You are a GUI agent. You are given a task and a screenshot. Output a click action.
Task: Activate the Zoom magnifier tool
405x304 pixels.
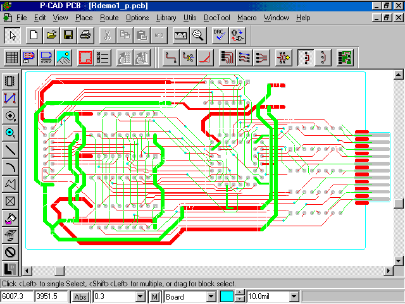198,35
